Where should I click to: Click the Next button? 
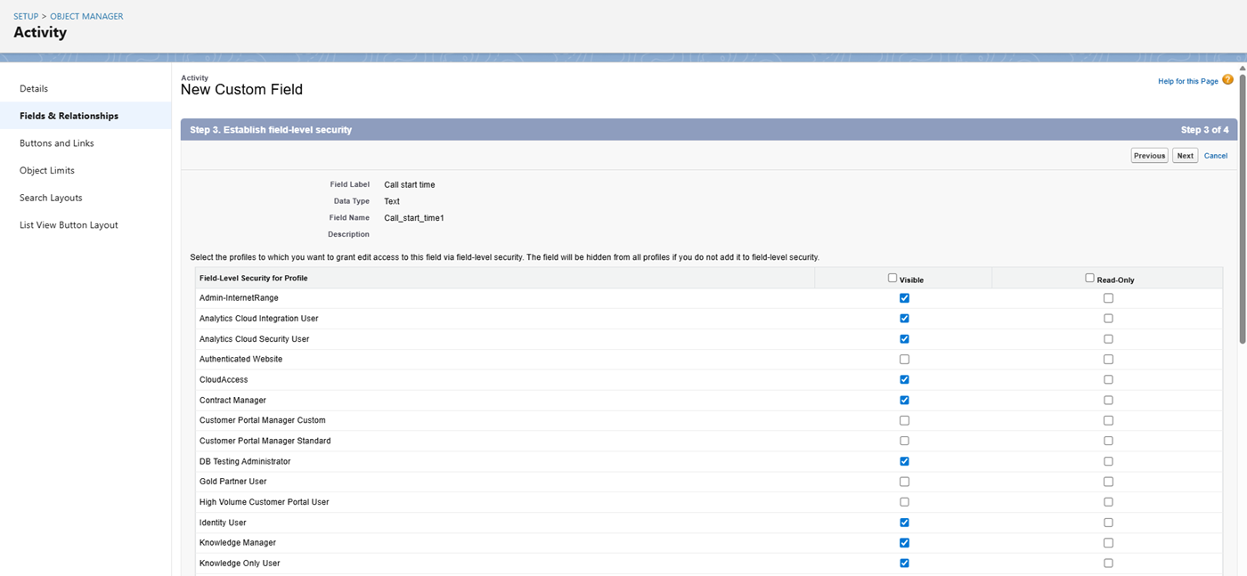point(1185,156)
